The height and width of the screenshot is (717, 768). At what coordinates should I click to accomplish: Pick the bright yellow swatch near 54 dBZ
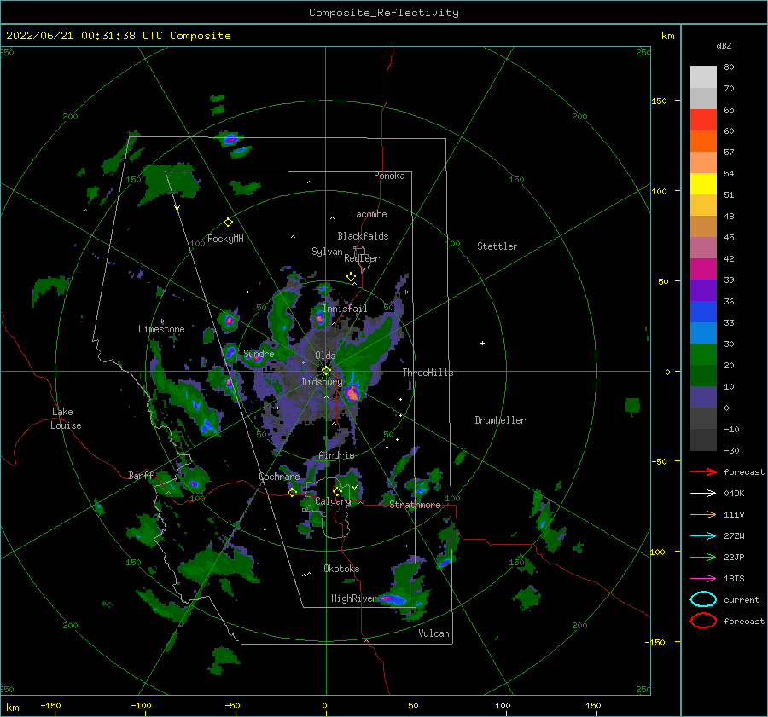coord(703,183)
